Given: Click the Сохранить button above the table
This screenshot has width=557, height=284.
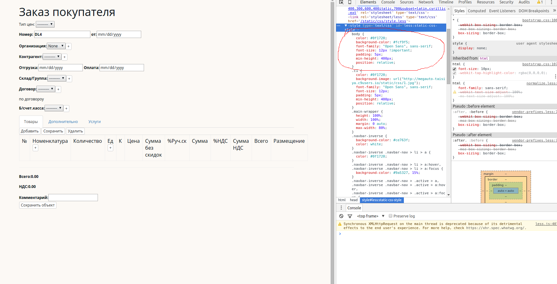Looking at the screenshot, I should 53,131.
